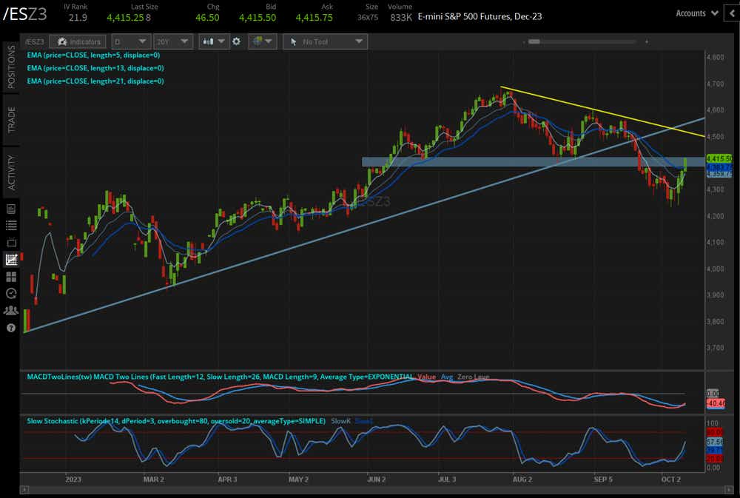Screen dimensions: 740x498
Task: Click the MACD red -40.46 value tag
Action: 716,403
